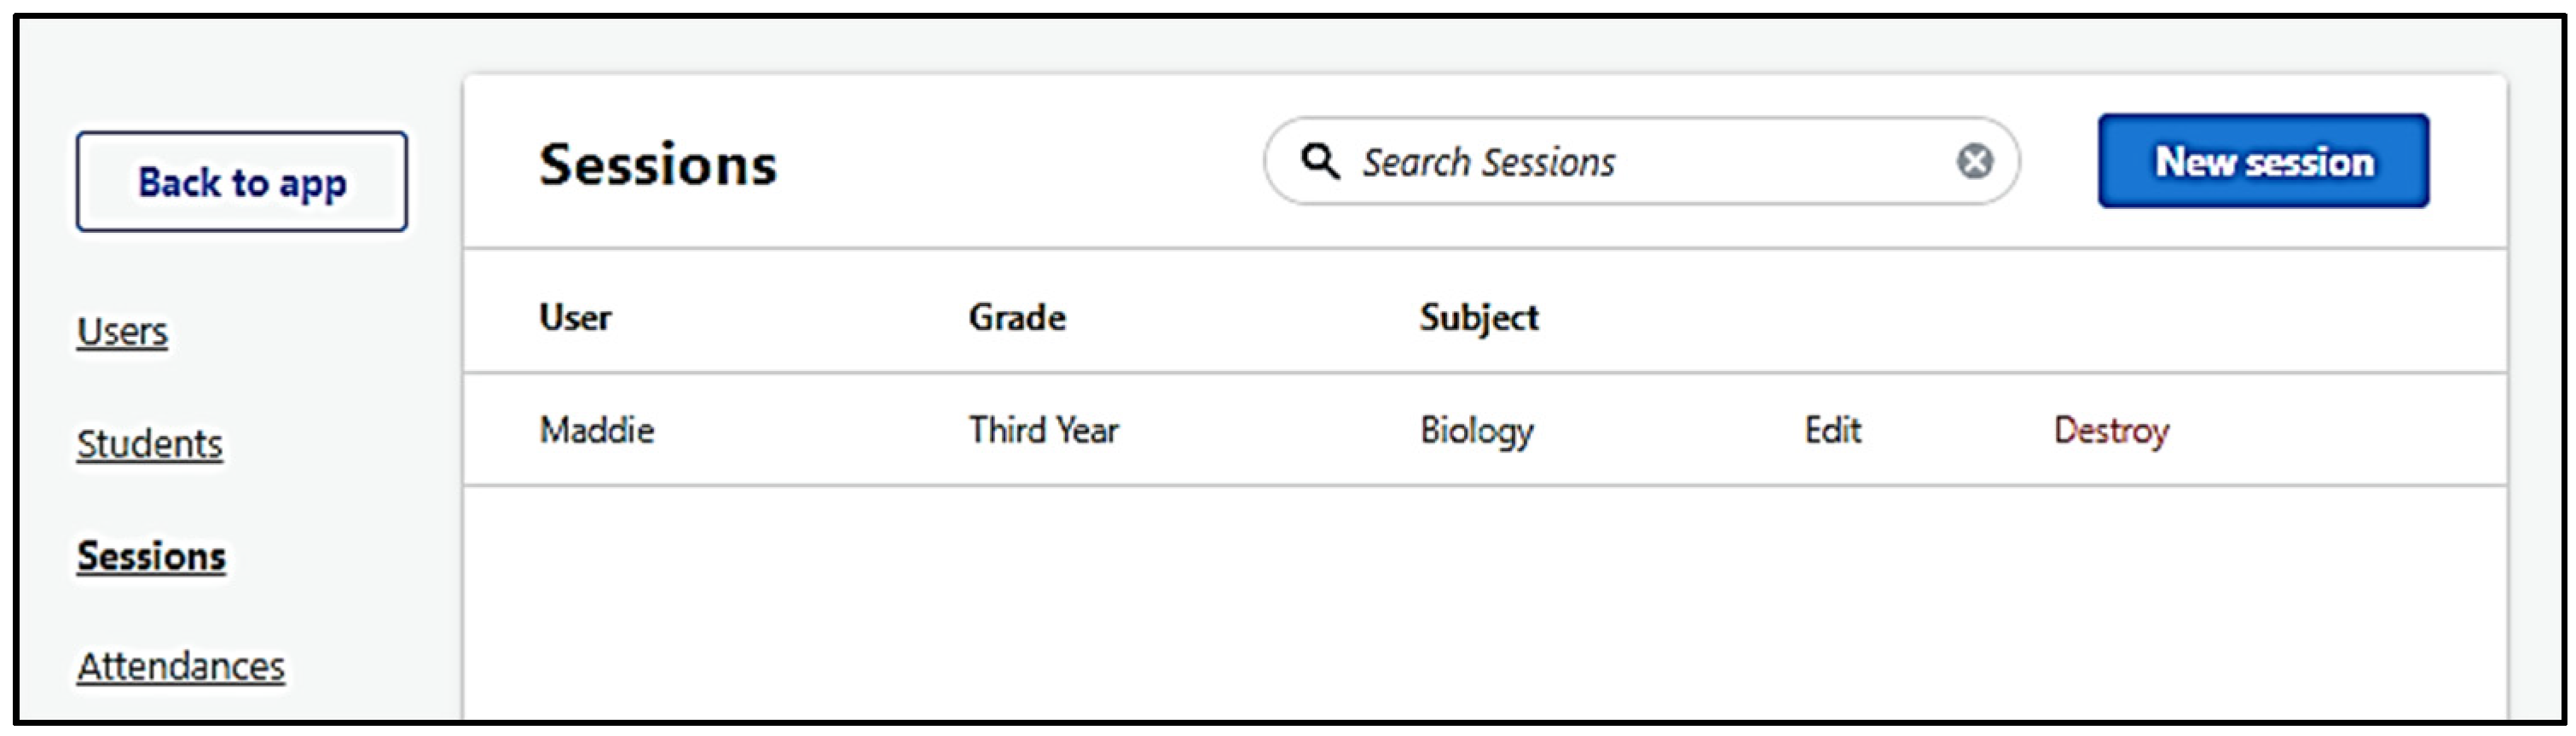The width and height of the screenshot is (2576, 736).
Task: Click the Back to app button
Action: [x=242, y=182]
